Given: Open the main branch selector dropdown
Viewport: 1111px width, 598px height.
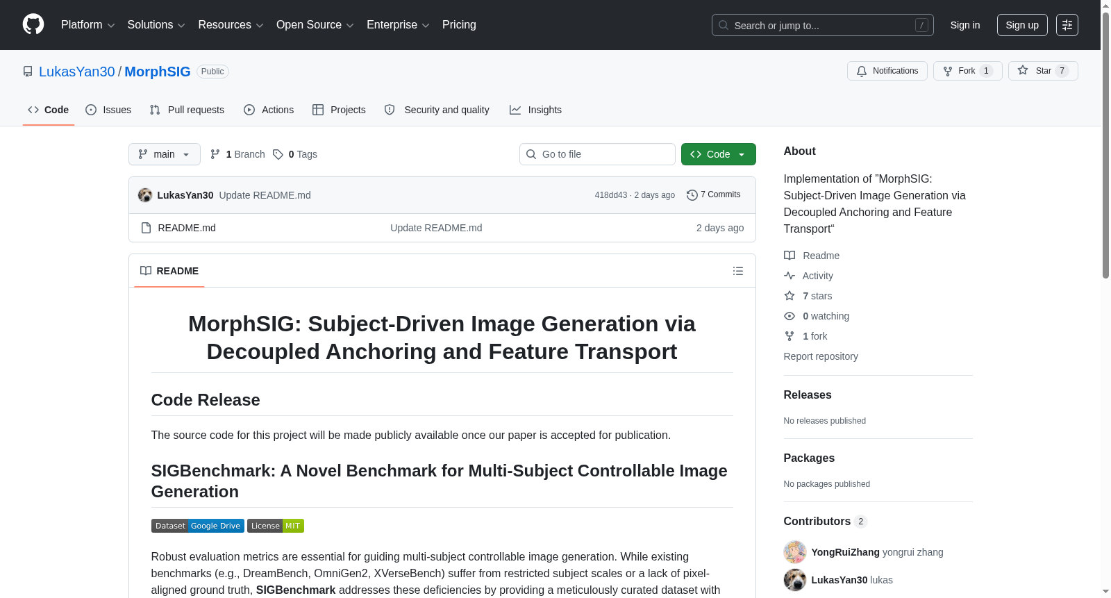Looking at the screenshot, I should tap(165, 154).
